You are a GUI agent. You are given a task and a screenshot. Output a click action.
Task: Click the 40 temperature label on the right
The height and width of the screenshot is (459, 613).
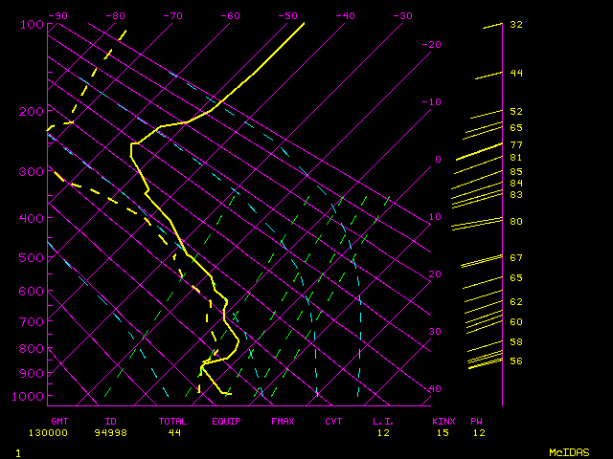point(436,389)
